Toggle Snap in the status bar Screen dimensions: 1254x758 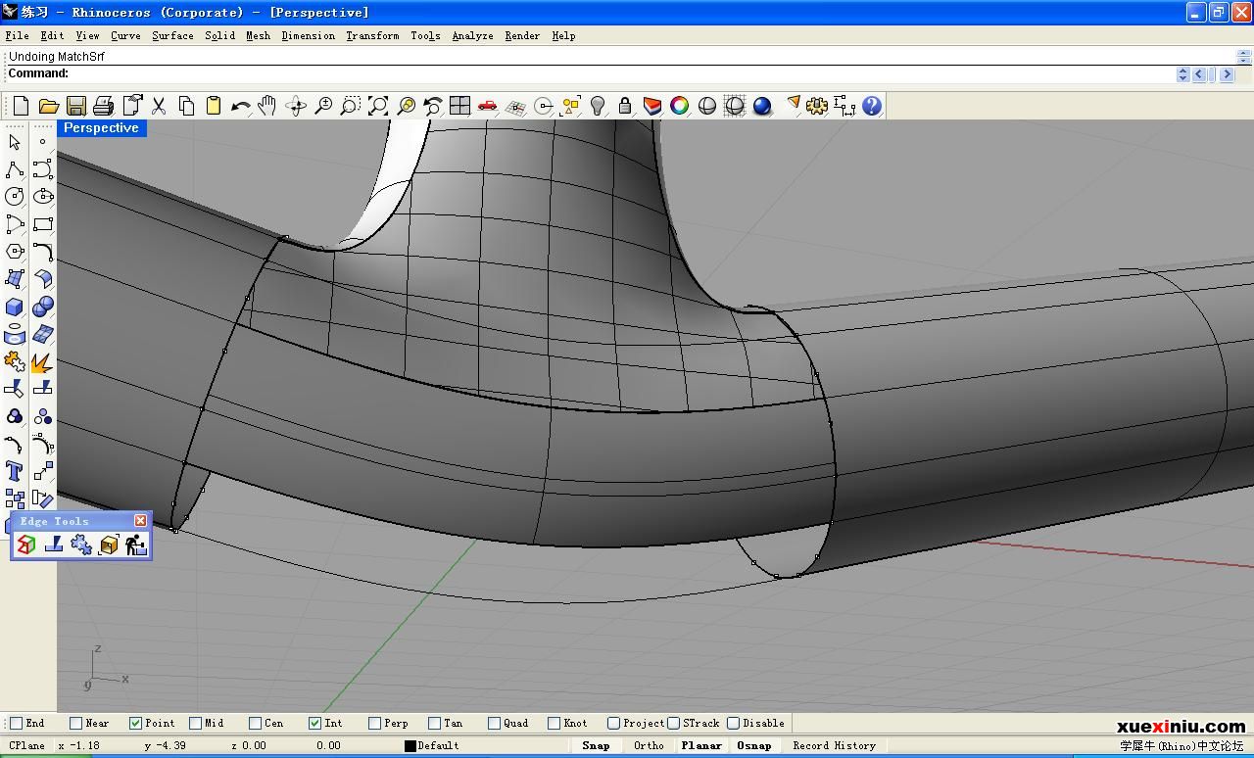(x=596, y=745)
